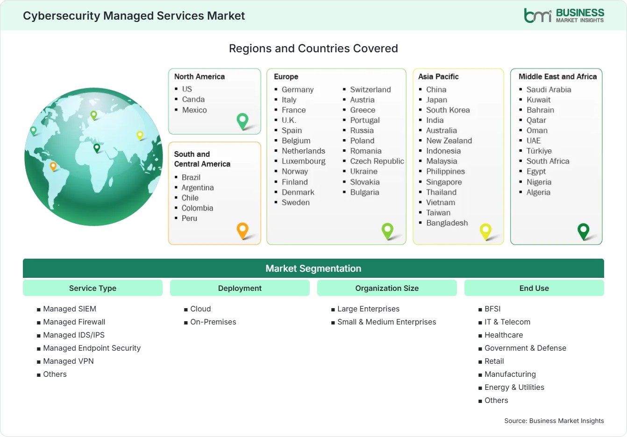Select the Service Type segment header

click(93, 288)
